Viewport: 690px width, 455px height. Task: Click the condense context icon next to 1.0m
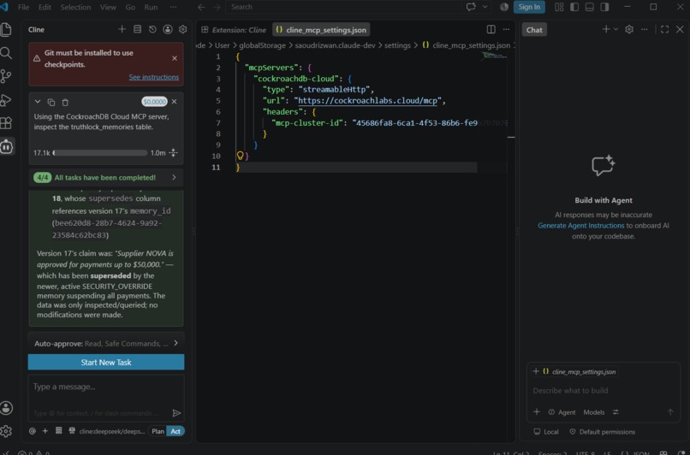pos(174,152)
